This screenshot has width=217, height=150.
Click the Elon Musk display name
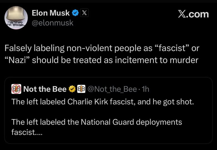51,13
